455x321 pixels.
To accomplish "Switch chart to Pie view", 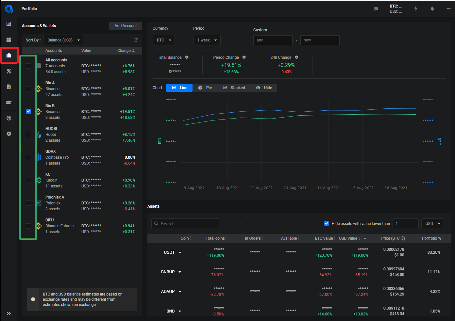I will (x=205, y=88).
